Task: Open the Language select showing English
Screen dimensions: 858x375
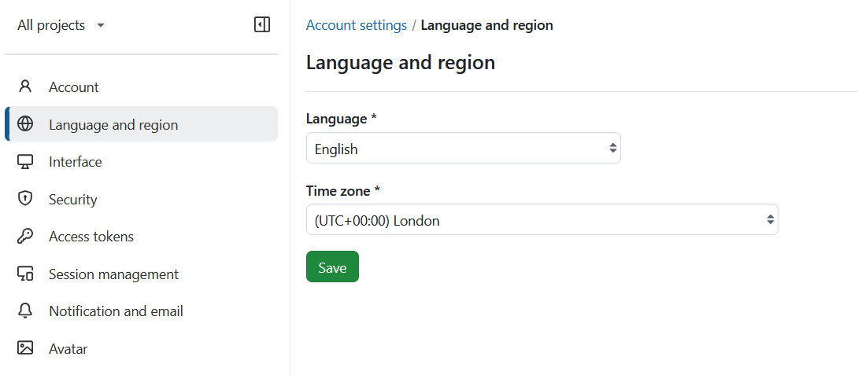Action: (464, 148)
